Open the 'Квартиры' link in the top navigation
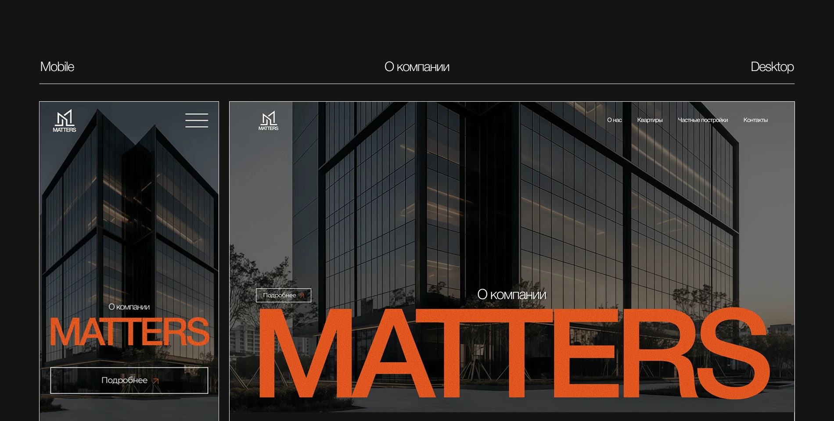834x421 pixels. click(x=650, y=119)
